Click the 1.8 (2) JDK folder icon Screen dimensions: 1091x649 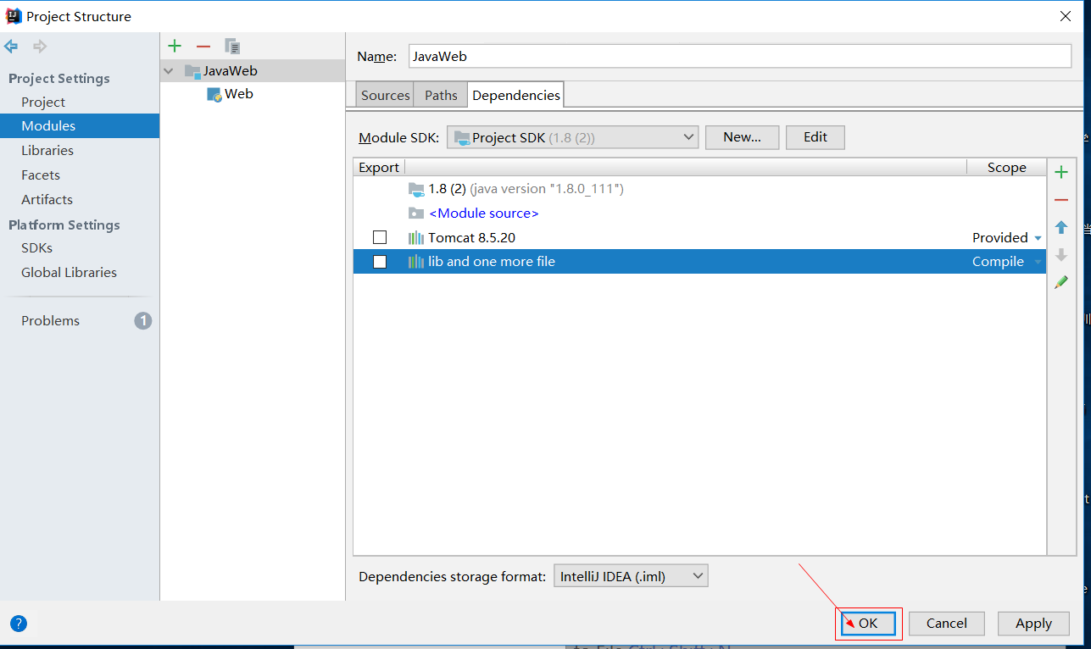416,189
